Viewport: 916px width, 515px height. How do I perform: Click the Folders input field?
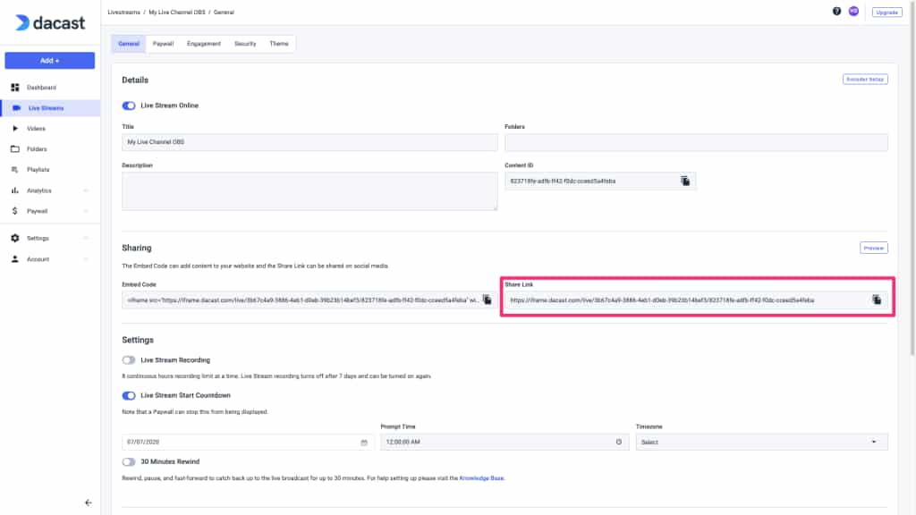click(696, 142)
